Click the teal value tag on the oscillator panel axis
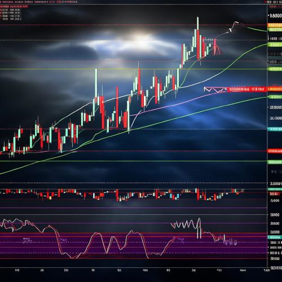 275,237
